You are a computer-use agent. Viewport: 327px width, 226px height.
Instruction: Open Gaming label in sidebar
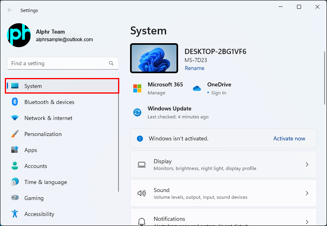point(34,198)
